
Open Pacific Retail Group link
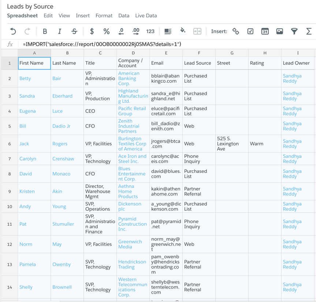coord(132,111)
